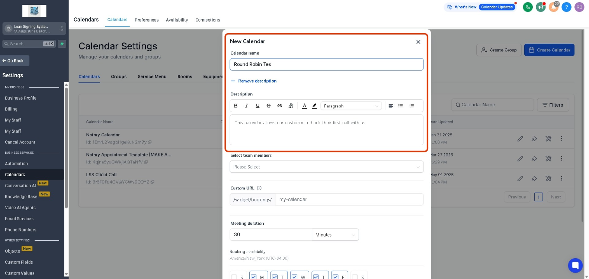Viewport: 589px width, 279px height.
Task: Toggle Monday availability checkbox
Action: (254, 277)
